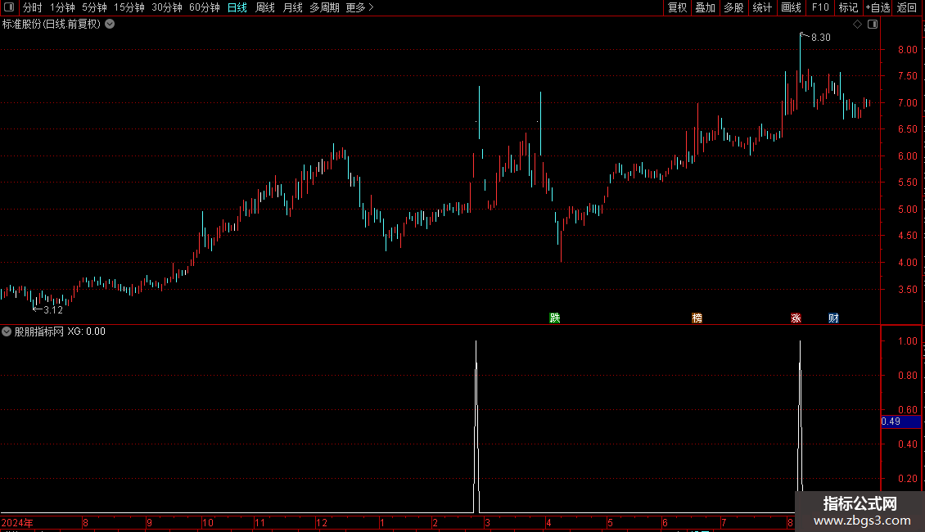Click the XG: 0.00 indicator value
Viewport: 925px width, 532px height.
86,331
